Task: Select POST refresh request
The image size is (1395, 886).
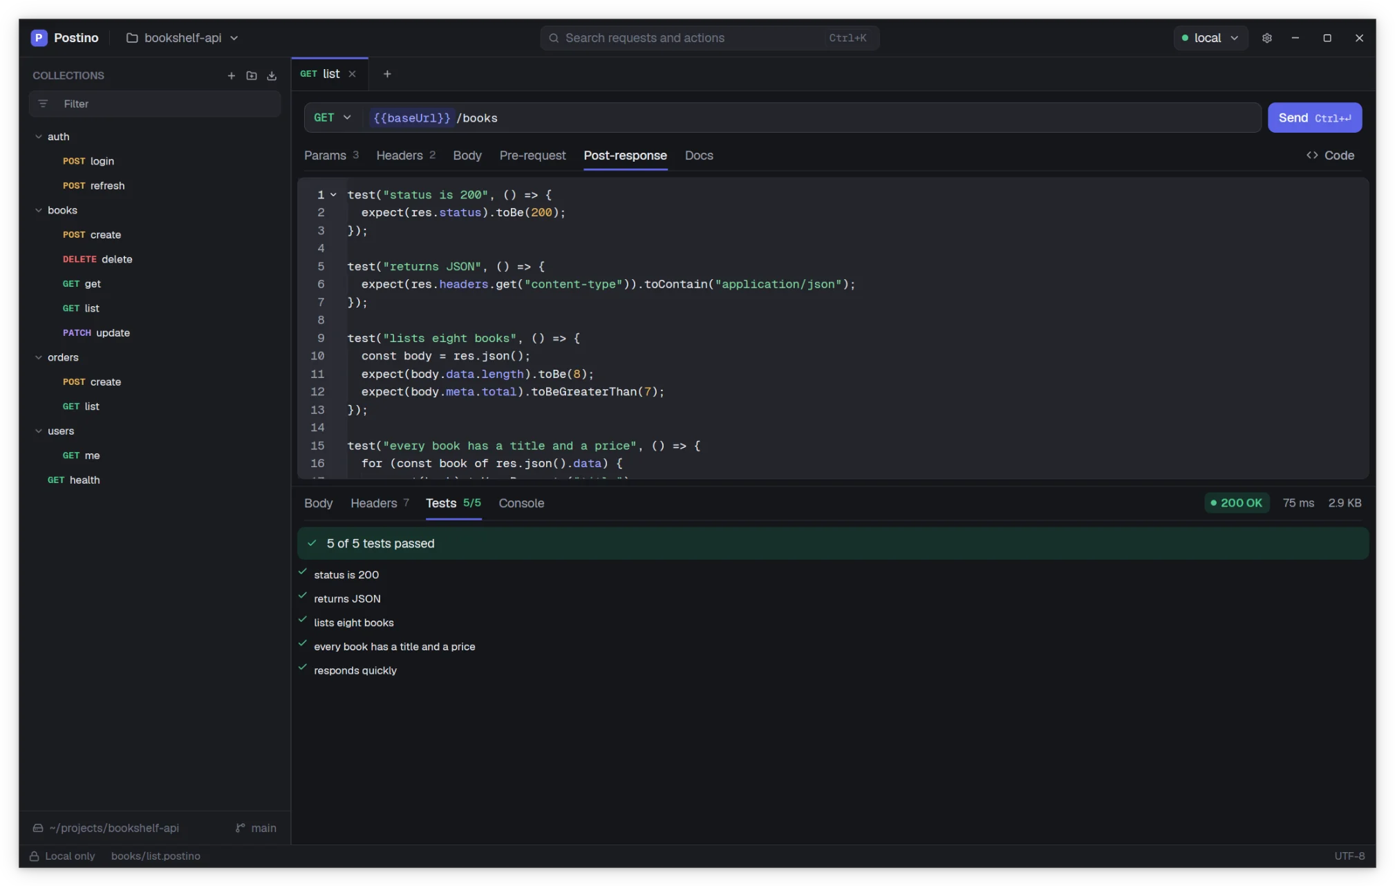Action: [93, 186]
